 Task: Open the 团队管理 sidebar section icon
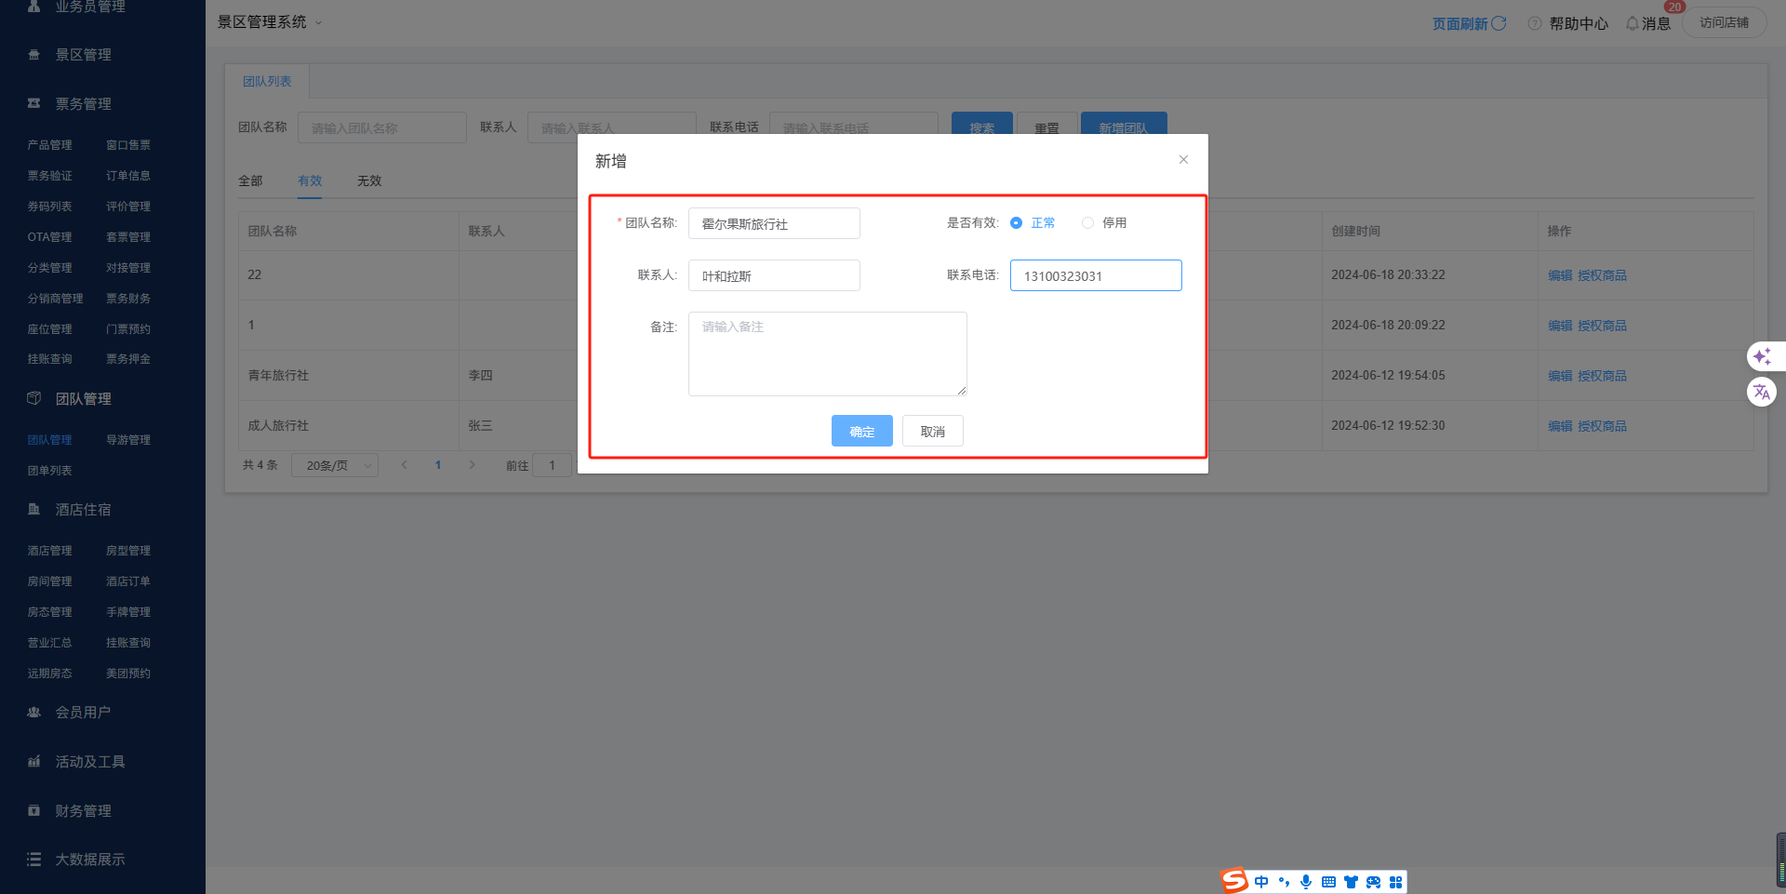tap(34, 398)
